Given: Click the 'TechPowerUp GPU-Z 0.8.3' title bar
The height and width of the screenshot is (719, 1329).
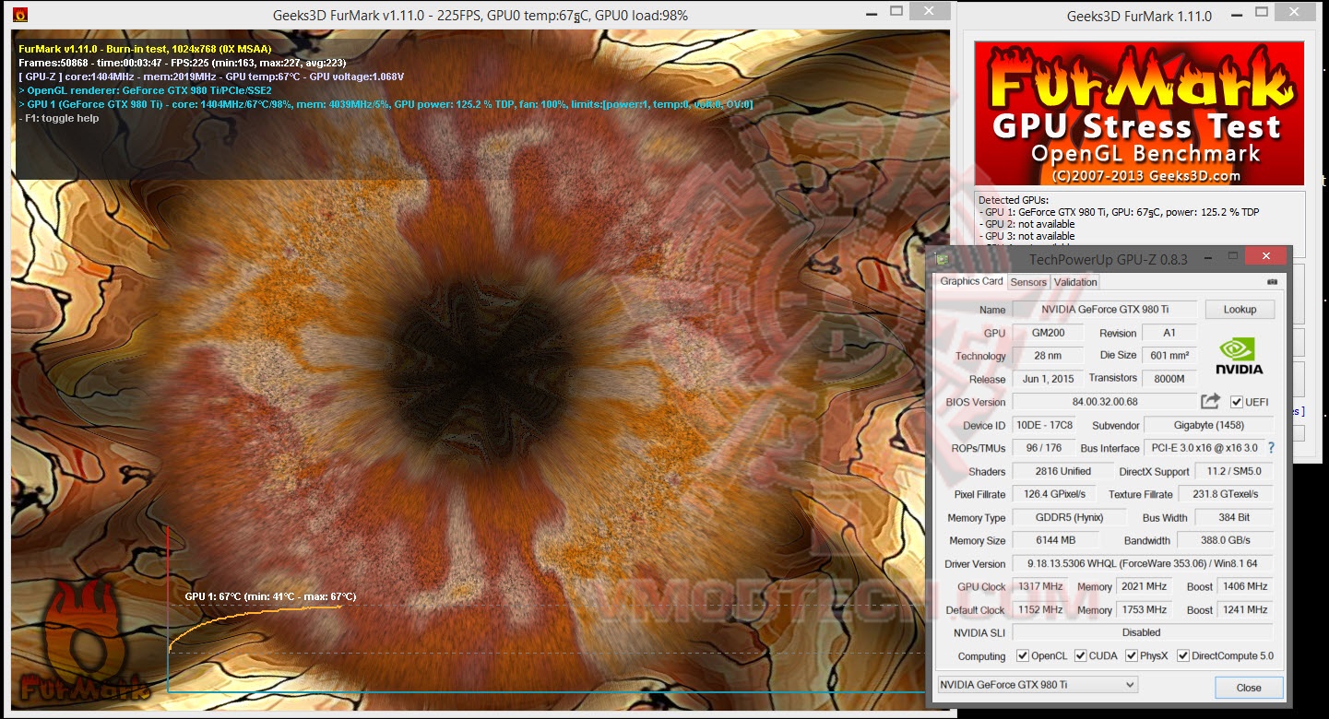Looking at the screenshot, I should 1108,259.
